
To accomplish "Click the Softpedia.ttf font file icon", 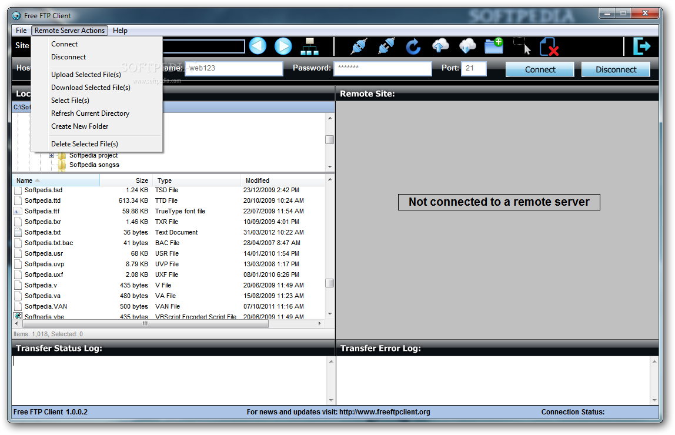I will [18, 211].
